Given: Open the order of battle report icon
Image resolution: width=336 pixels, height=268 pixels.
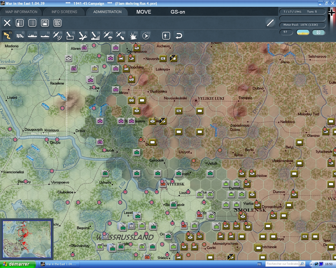Looking at the screenshot, I should click(x=20, y=23).
